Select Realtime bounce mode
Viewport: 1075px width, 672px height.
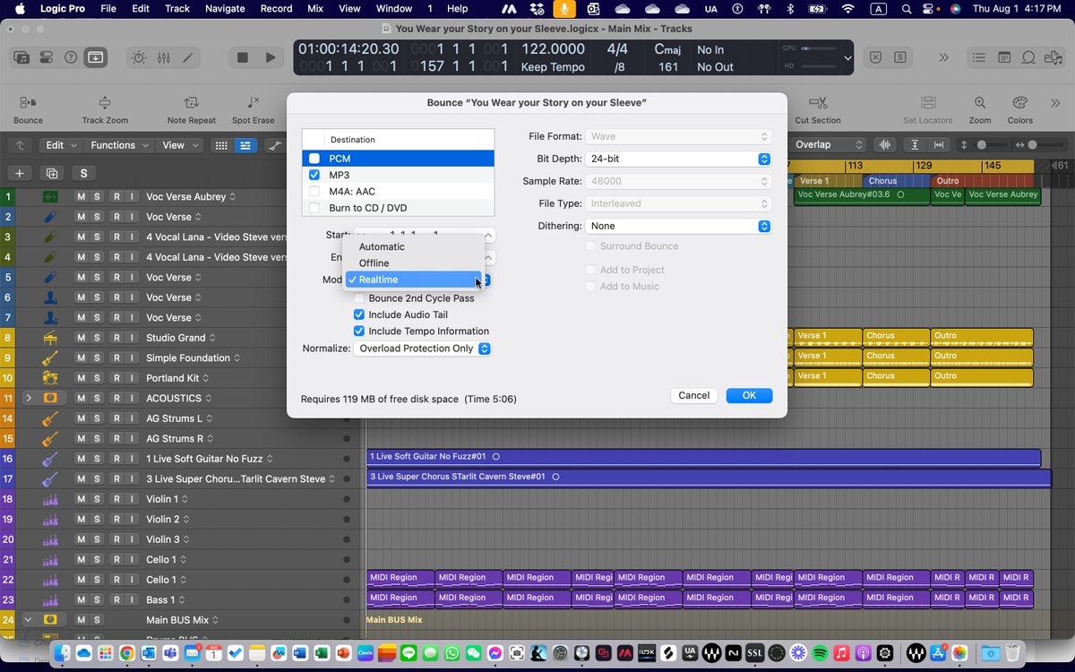[x=414, y=280]
